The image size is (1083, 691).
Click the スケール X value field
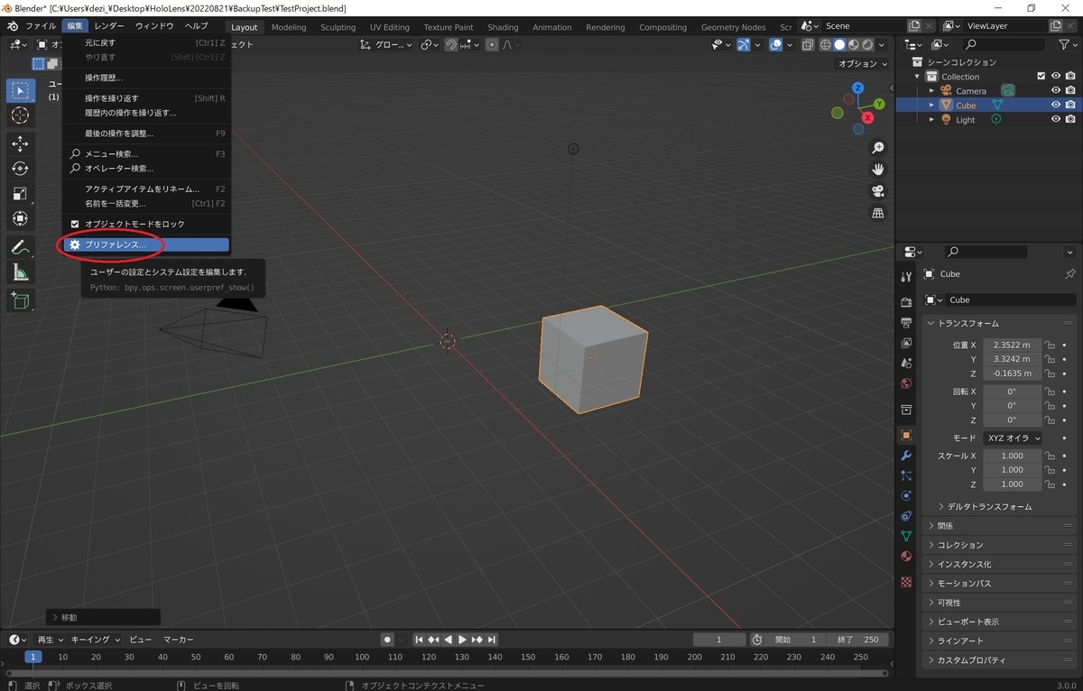coord(1012,456)
